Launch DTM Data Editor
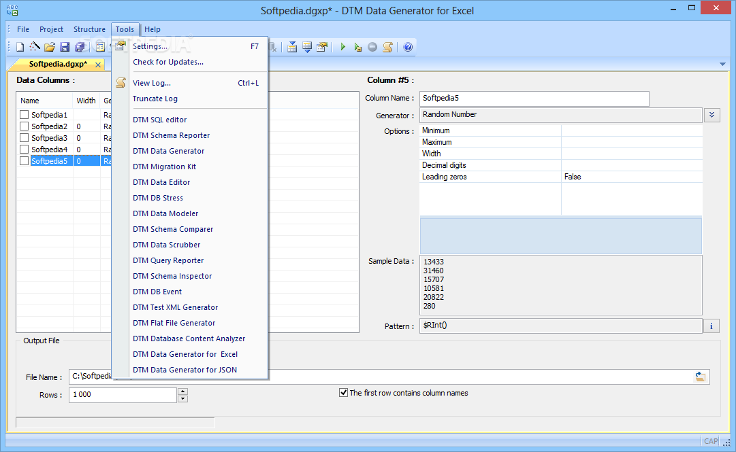Image resolution: width=736 pixels, height=452 pixels. (x=190, y=182)
